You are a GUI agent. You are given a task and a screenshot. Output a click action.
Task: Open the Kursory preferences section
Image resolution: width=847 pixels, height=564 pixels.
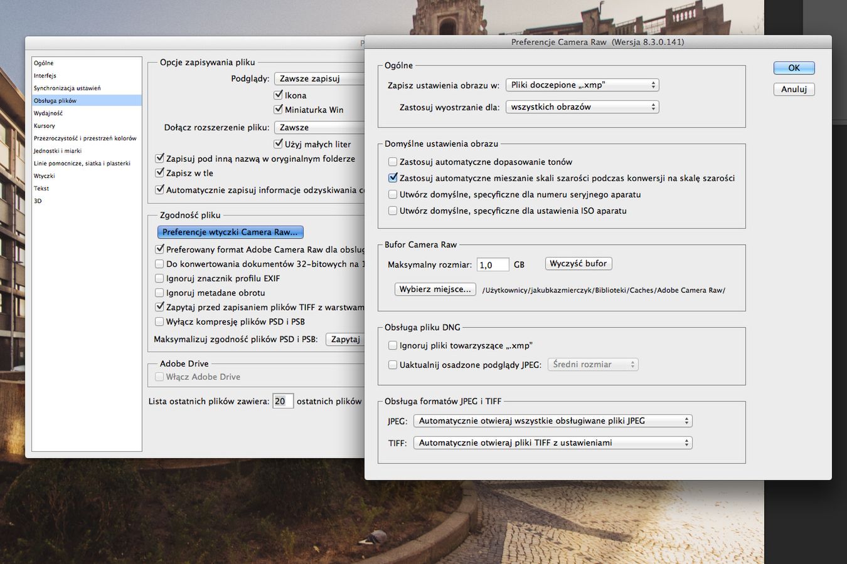45,126
